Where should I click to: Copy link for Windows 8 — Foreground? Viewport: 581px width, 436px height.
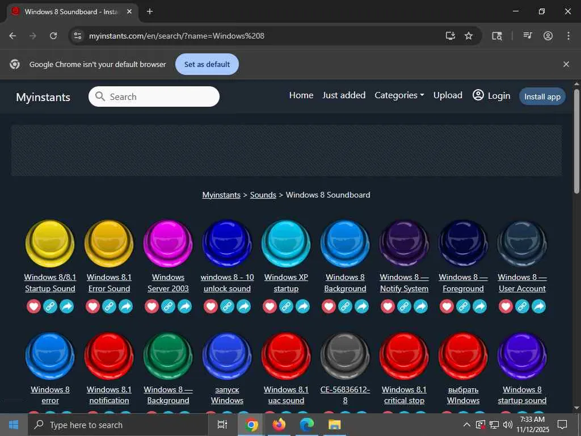point(463,306)
